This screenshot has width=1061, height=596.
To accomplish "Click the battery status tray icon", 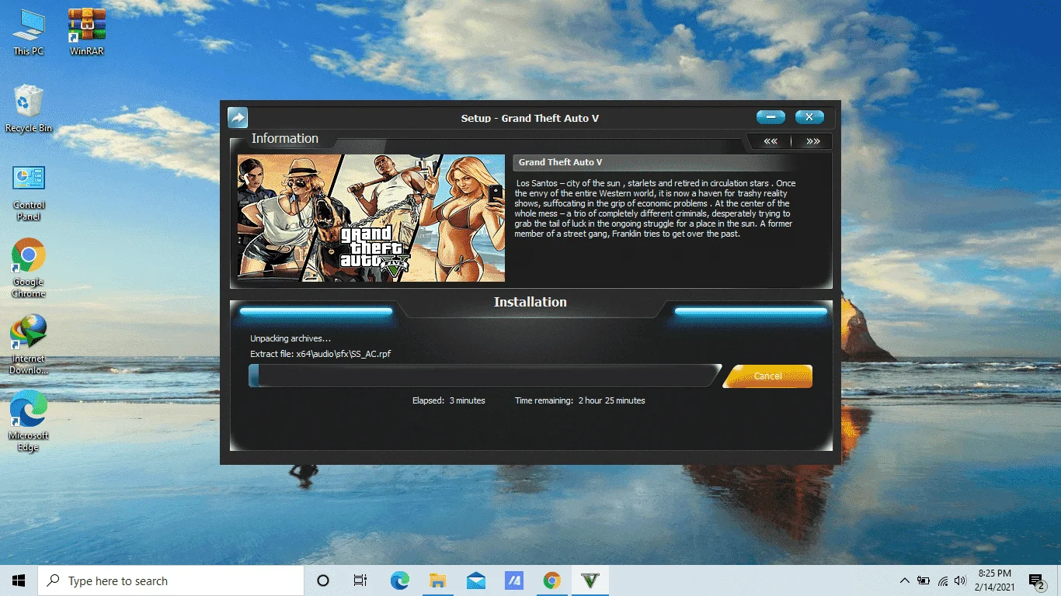I will [x=924, y=580].
